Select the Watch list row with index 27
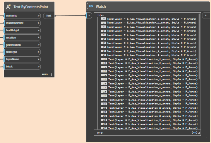 [149, 128]
